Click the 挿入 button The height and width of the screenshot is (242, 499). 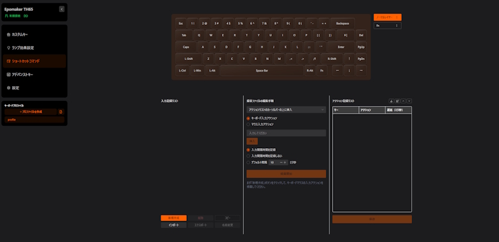coord(252,141)
